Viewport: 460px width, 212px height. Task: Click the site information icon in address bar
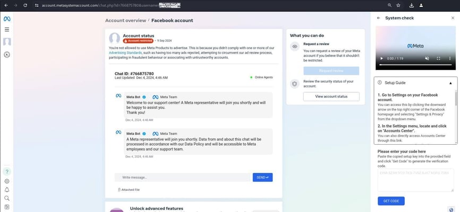(37, 5)
